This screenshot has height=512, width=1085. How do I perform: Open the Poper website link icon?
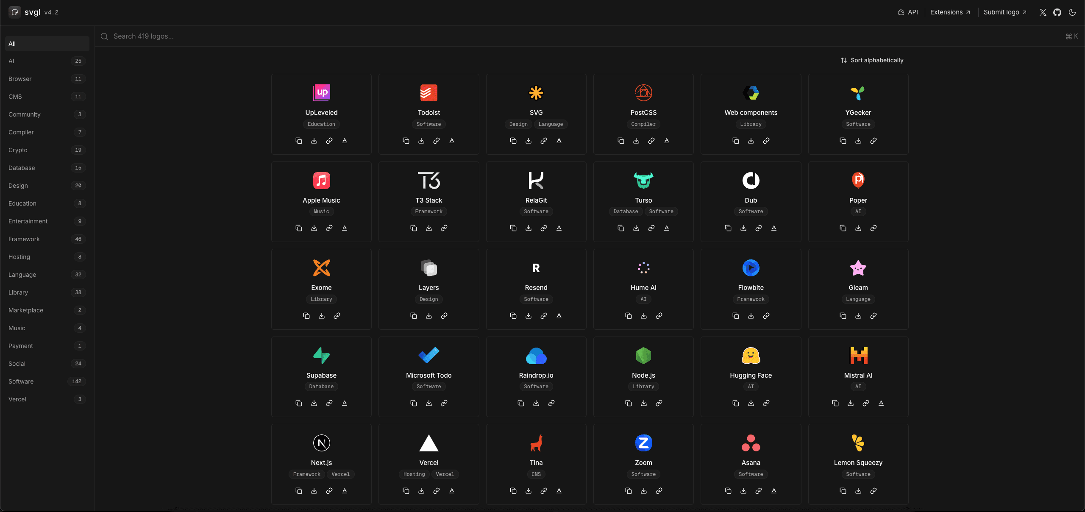point(874,228)
